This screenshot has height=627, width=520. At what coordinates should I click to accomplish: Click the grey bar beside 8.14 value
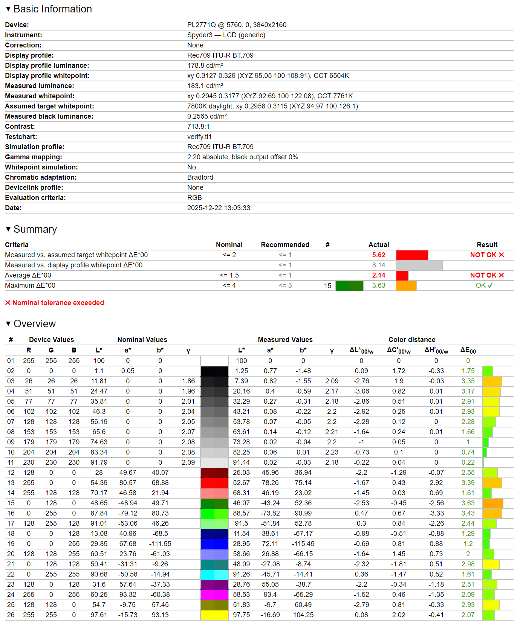[x=419, y=265]
